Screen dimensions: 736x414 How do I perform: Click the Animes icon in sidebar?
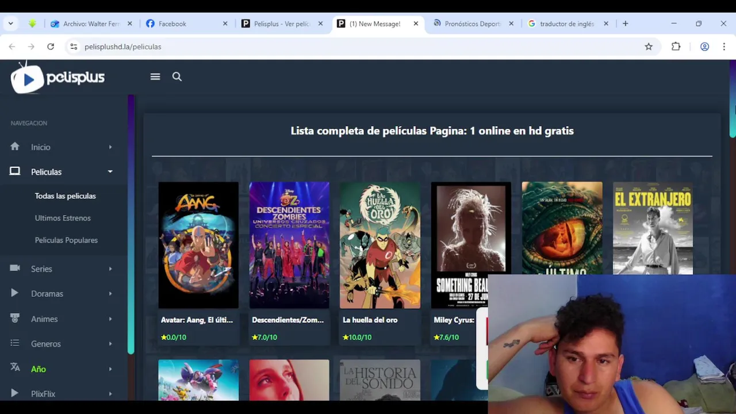click(15, 319)
